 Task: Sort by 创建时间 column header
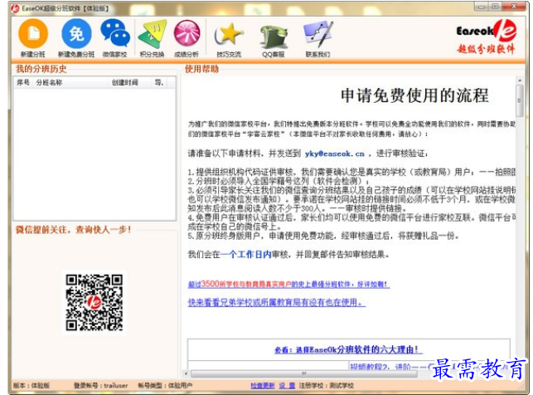(124, 82)
